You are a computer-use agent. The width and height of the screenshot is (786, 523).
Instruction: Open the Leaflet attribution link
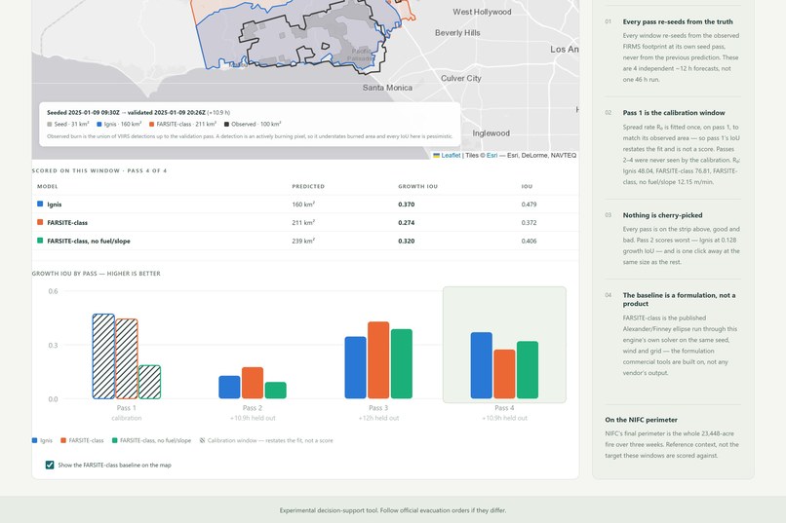point(451,155)
